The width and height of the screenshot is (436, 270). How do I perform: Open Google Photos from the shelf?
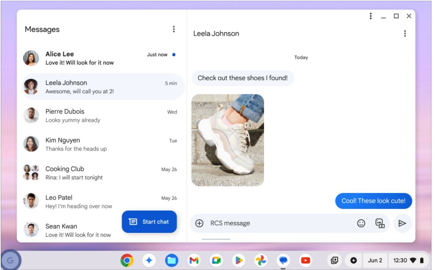pos(261,260)
